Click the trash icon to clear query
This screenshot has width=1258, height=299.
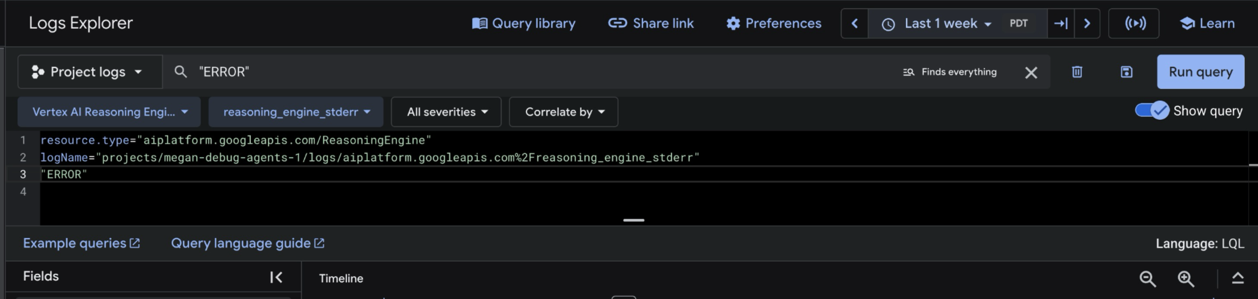(1077, 72)
